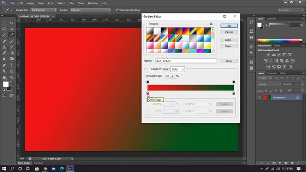Add a Color Balance adjustment
Viewport: 306px width, 172px height.
click(x=271, y=61)
